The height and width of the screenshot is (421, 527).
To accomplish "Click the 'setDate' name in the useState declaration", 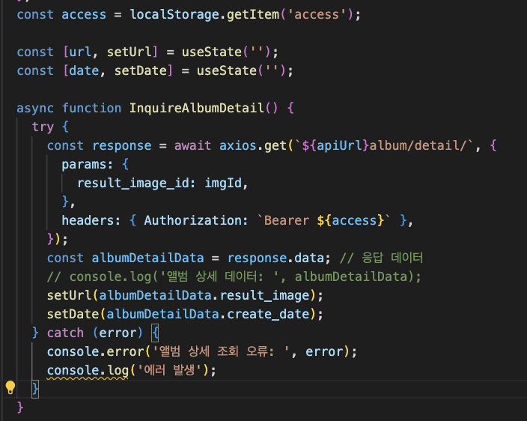I will 141,71.
